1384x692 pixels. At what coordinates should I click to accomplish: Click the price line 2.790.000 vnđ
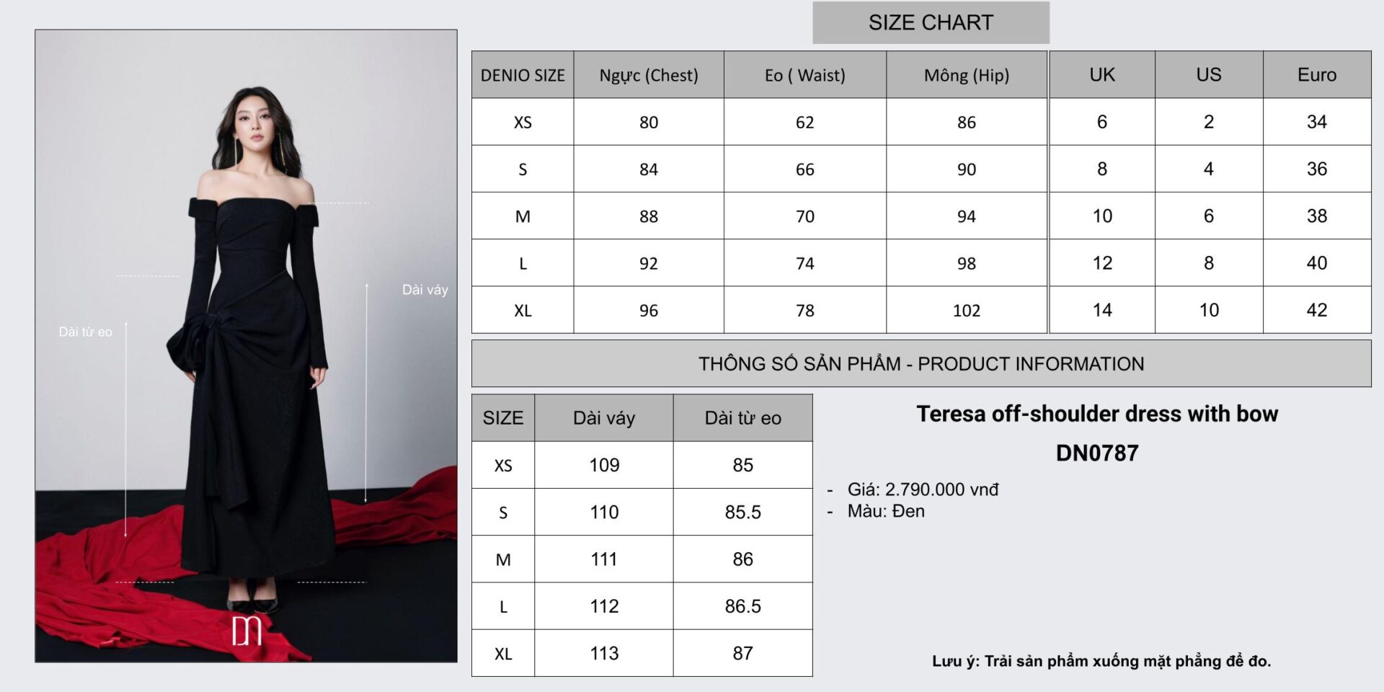point(923,489)
